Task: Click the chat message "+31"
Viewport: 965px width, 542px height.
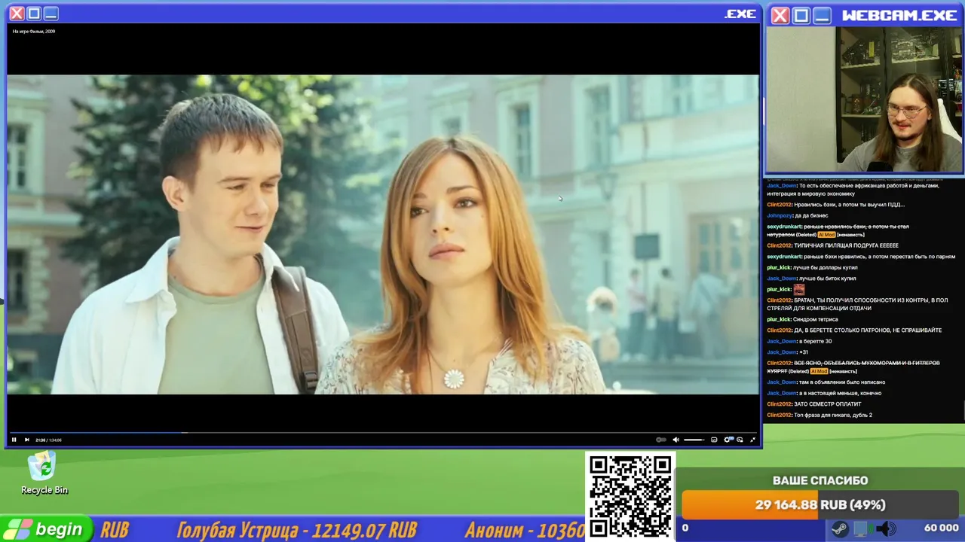Action: pyautogui.click(x=804, y=352)
